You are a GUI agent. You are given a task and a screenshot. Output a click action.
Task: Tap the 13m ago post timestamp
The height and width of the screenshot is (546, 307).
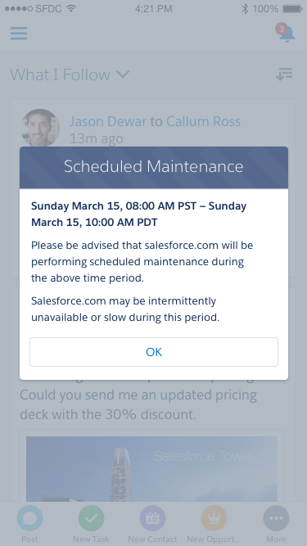click(97, 138)
